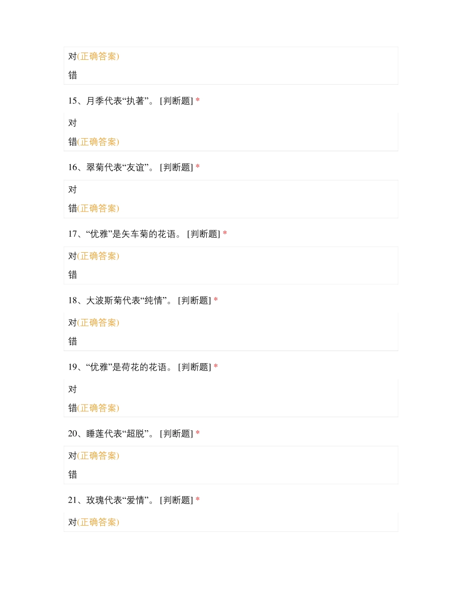The width and height of the screenshot is (462, 598).
Task: Choose '对' for question 19 about 荷花
Action: [72, 389]
